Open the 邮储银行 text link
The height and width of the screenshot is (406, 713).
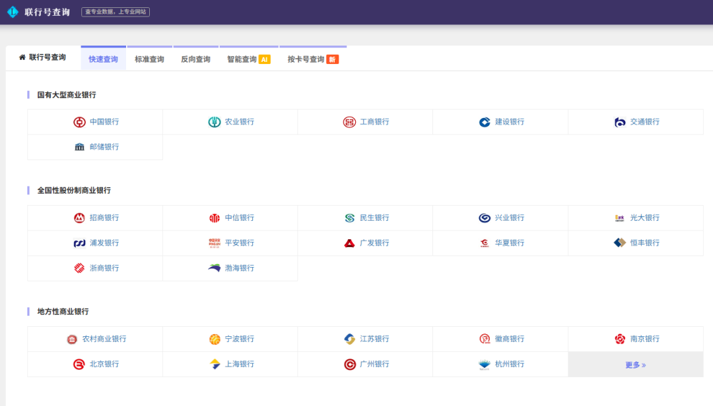click(104, 147)
